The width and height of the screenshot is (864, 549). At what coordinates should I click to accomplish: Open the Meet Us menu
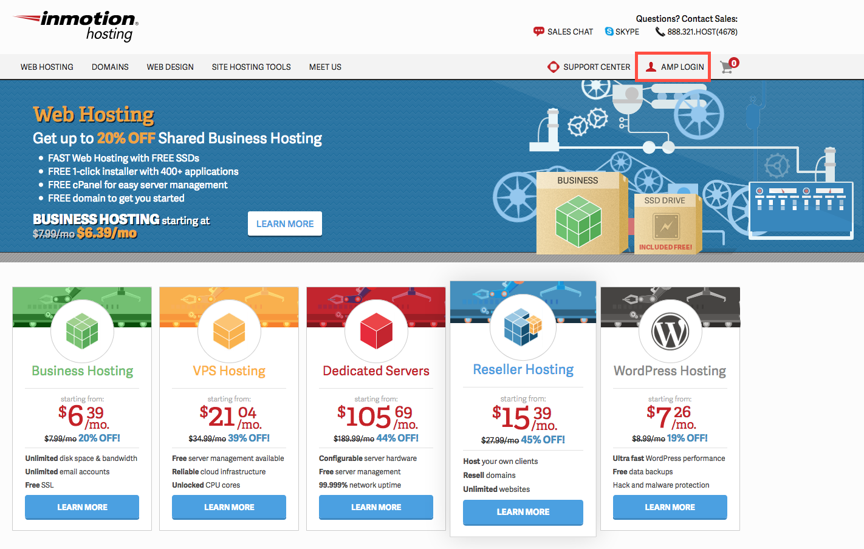pyautogui.click(x=325, y=67)
